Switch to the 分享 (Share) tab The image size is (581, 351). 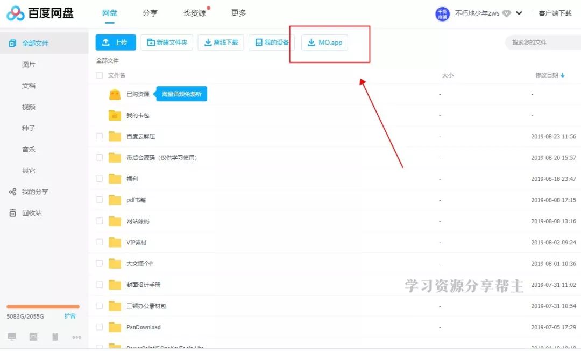point(150,13)
